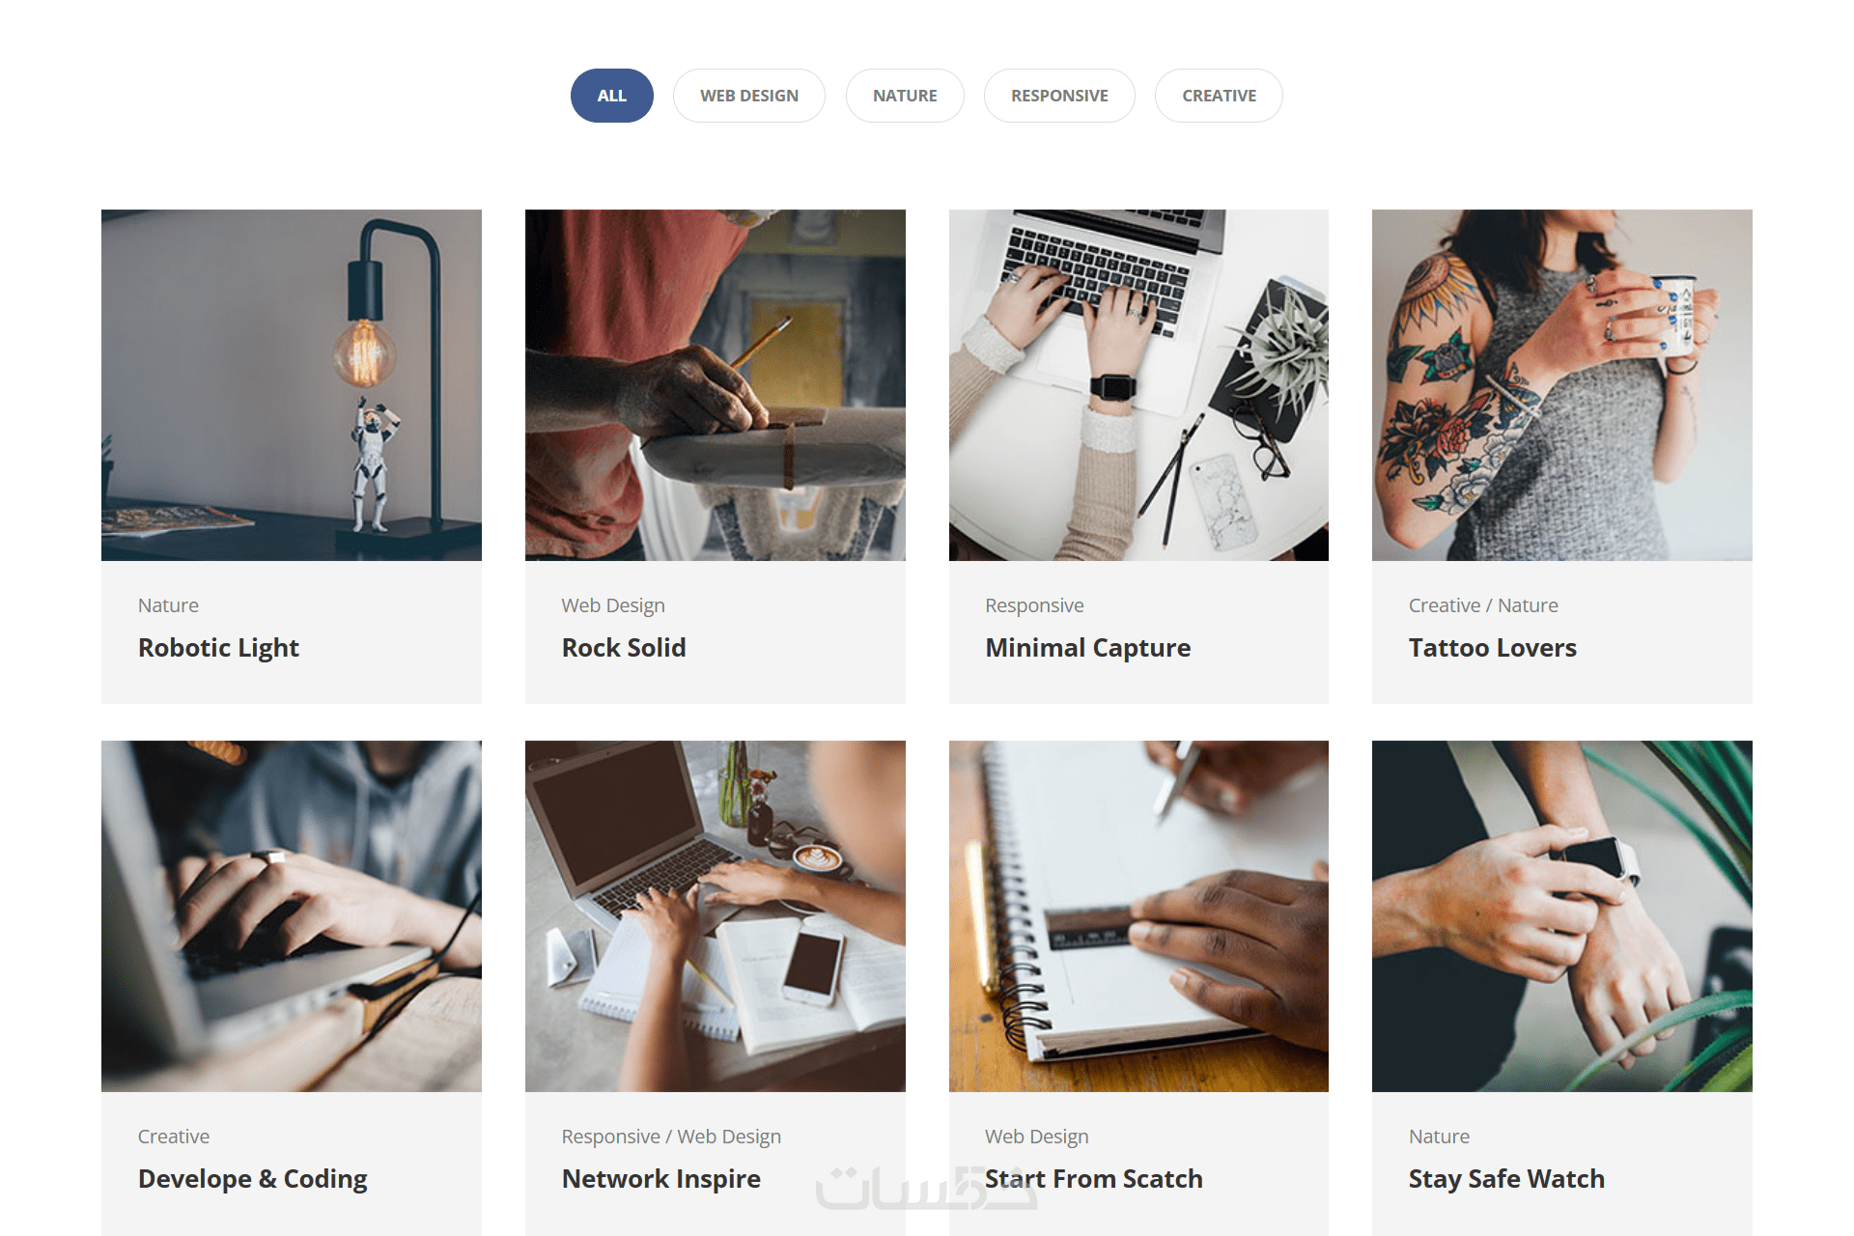The height and width of the screenshot is (1236, 1854).
Task: Filter portfolio by NATURE
Action: [x=905, y=96]
